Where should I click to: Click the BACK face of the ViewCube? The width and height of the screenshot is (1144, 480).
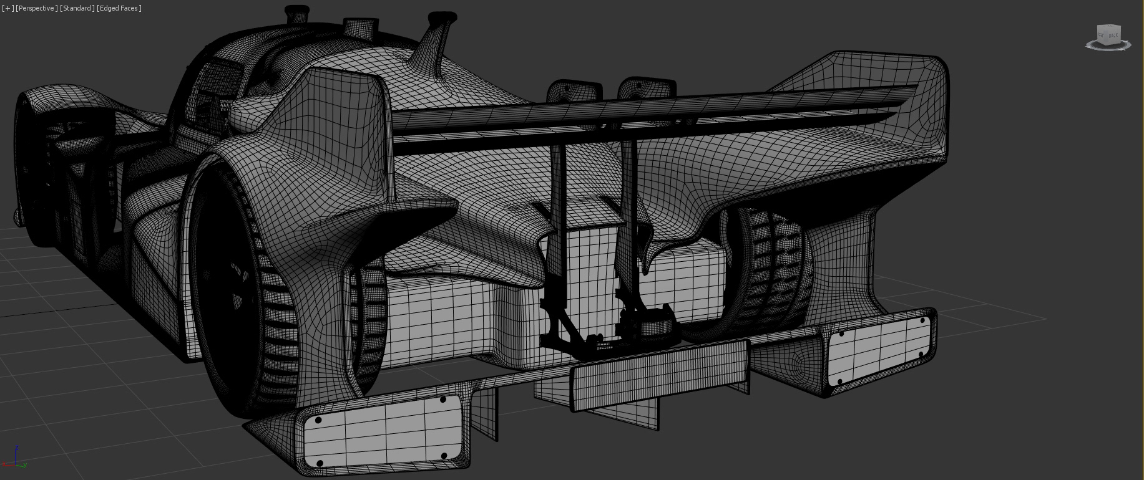pos(1113,36)
